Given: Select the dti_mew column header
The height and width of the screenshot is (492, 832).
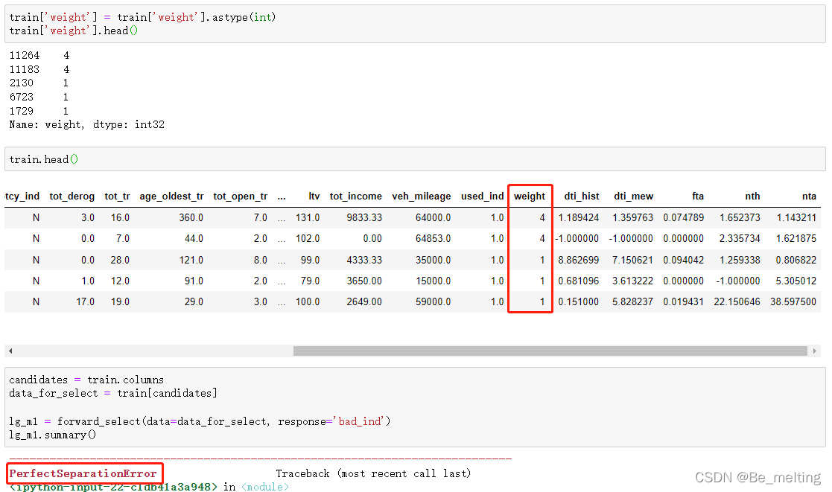Looking at the screenshot, I should pyautogui.click(x=634, y=197).
